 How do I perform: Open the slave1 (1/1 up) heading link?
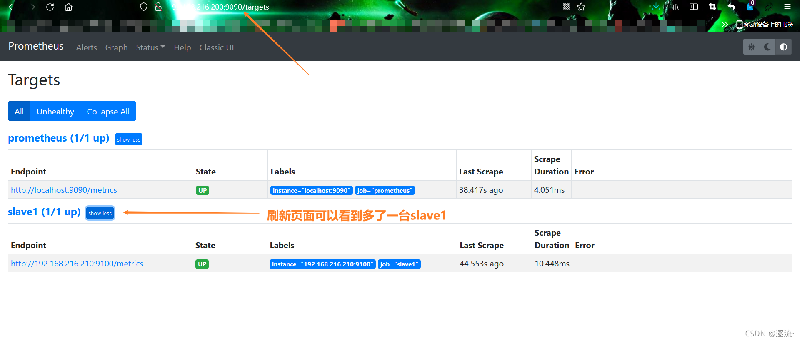(x=44, y=212)
